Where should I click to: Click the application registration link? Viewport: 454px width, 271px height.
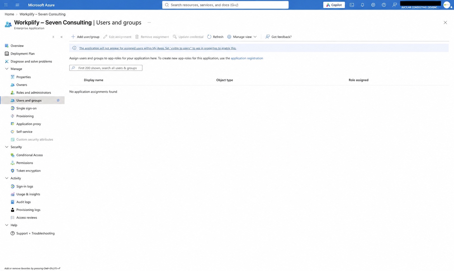(247, 58)
